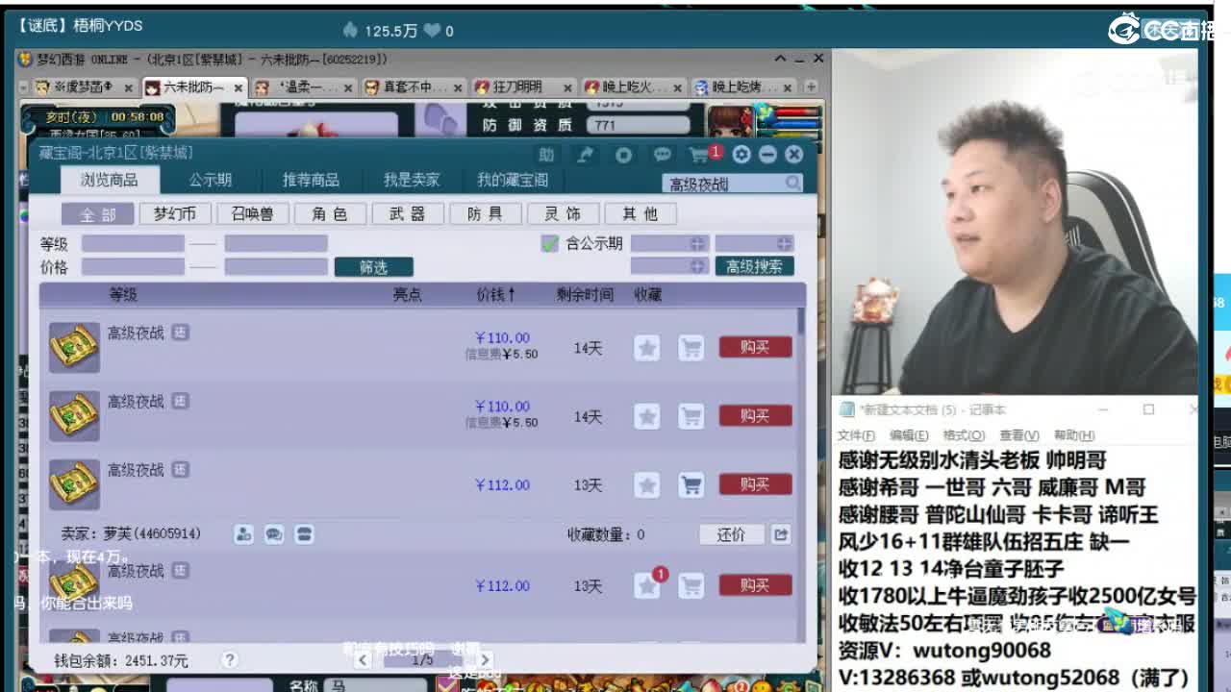Select 角色 category filter

click(330, 213)
